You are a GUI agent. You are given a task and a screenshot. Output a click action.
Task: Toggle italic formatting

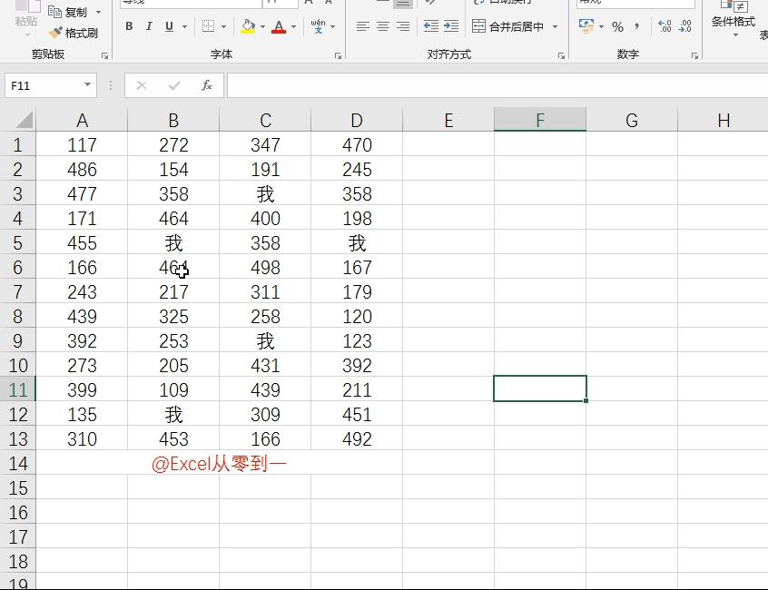149,27
